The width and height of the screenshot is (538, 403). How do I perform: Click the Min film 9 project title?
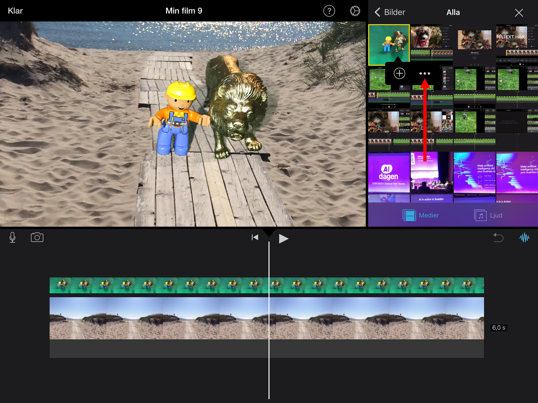184,11
